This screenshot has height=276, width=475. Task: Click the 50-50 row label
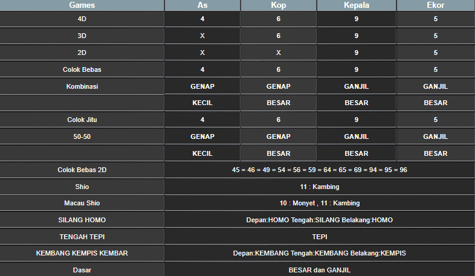tap(82, 136)
